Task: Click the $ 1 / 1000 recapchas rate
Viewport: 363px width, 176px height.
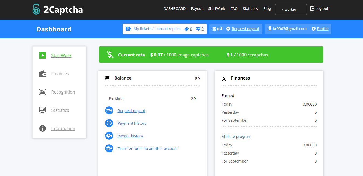Action: pos(247,55)
